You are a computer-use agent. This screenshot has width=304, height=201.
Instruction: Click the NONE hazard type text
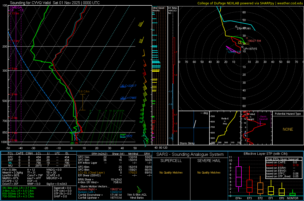(x=288, y=129)
